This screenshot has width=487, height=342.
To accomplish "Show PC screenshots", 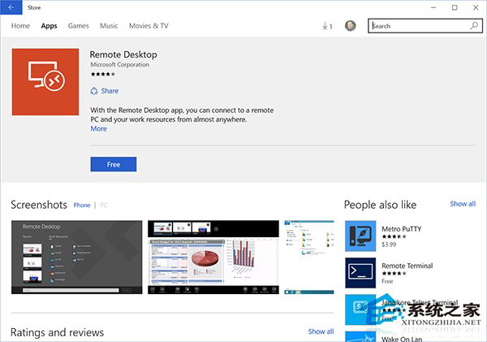I will [104, 206].
